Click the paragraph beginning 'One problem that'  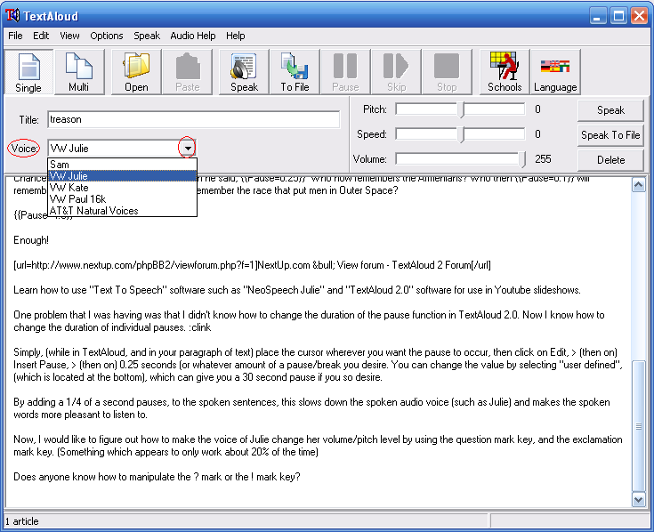[309, 321]
